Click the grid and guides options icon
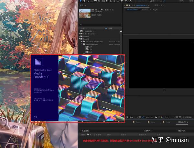This screenshot has height=148, width=194. pos(140,117)
